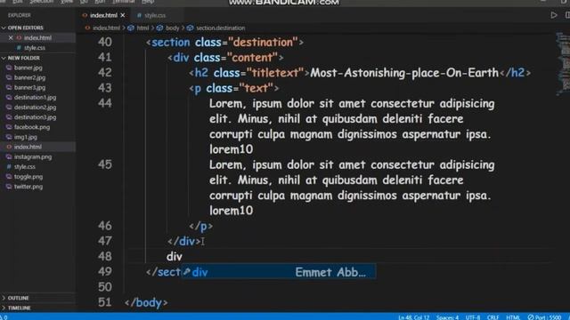This screenshot has width=570, height=320.
Task: Close the index.html editor tab
Action: tap(123, 15)
